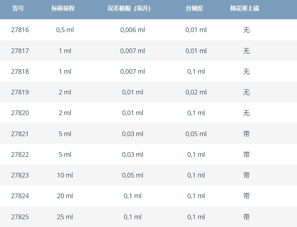Click item number 27819
The width and height of the screenshot is (297, 227).
coord(20,92)
